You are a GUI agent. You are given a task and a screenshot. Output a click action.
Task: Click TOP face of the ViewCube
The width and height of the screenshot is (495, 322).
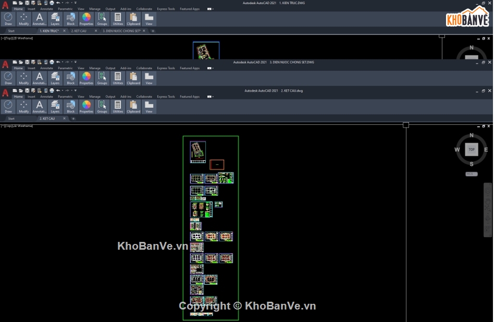(472, 149)
